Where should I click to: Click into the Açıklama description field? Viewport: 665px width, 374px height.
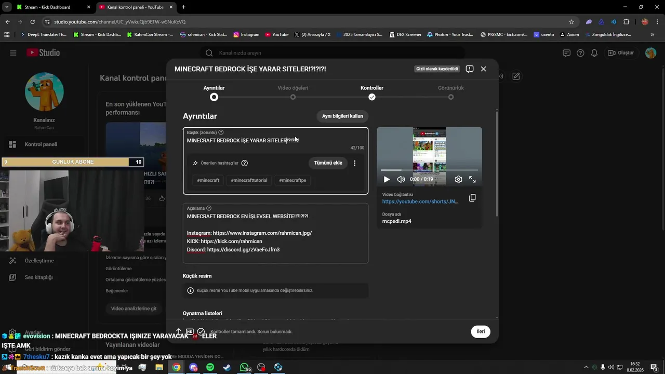tap(275, 233)
